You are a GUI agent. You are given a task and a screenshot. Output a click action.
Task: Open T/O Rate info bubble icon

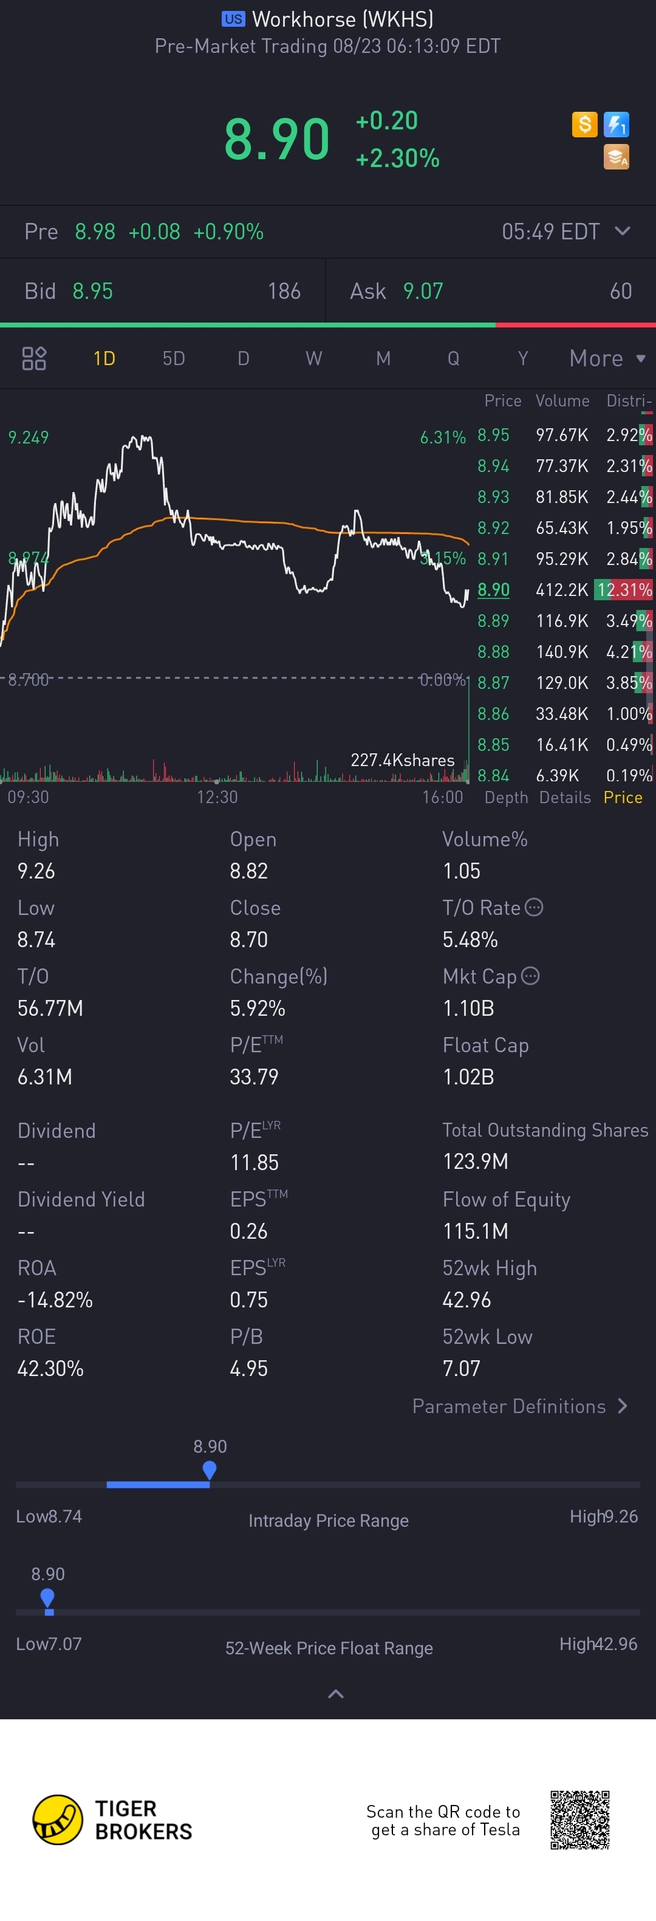[x=534, y=907]
